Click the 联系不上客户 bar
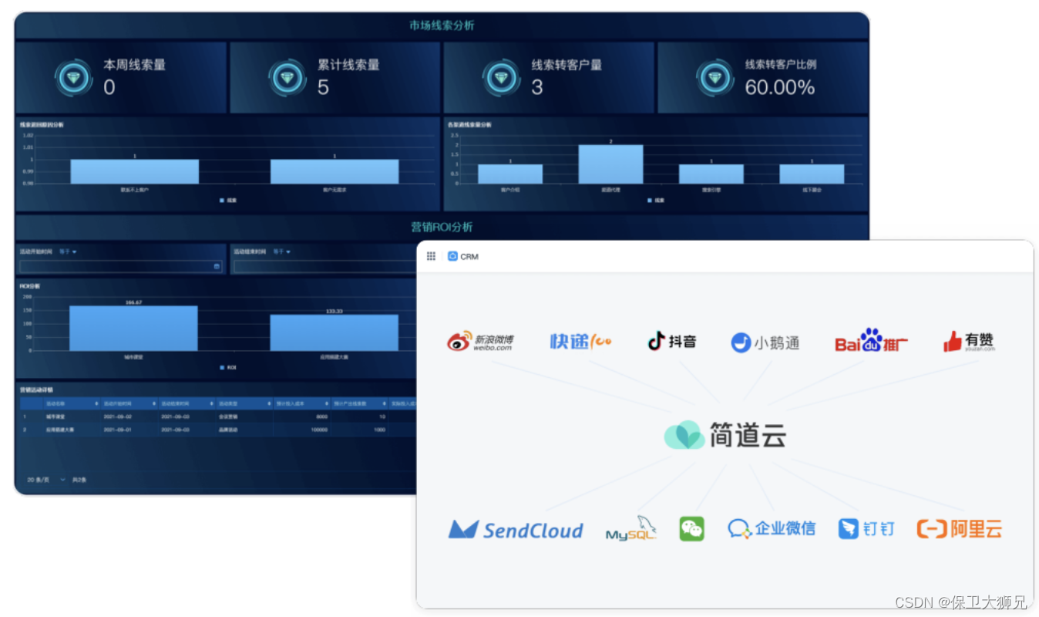 click(134, 171)
